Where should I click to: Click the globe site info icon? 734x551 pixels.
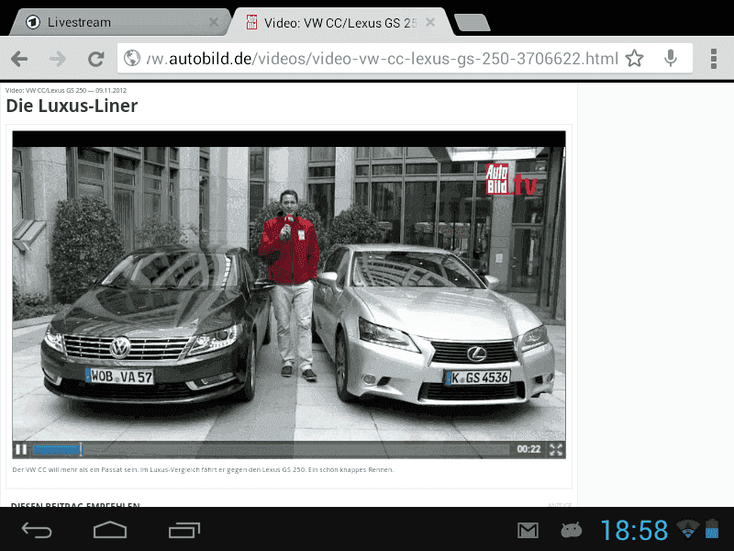(x=132, y=59)
